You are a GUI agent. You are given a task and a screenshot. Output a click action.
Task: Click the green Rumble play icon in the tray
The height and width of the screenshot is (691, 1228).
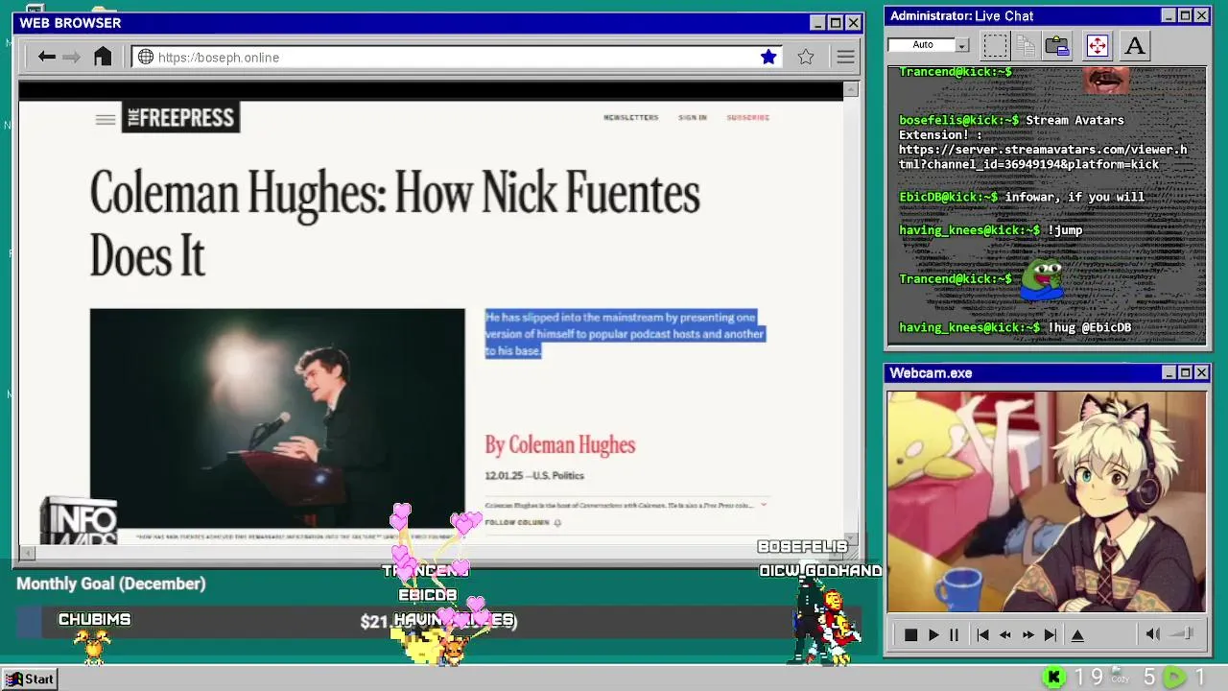[x=1174, y=678]
